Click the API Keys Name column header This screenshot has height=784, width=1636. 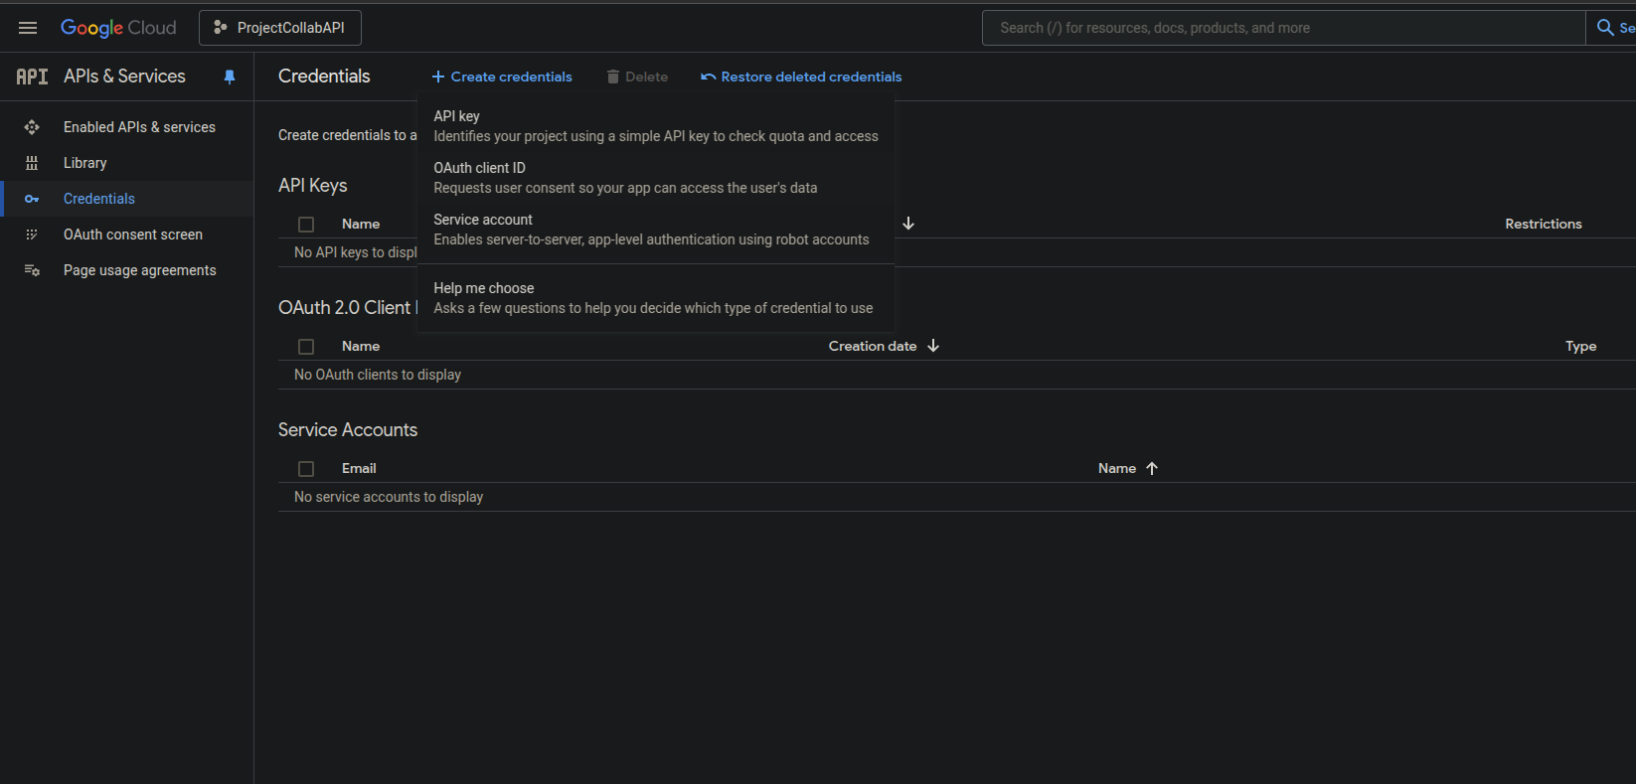tap(361, 224)
